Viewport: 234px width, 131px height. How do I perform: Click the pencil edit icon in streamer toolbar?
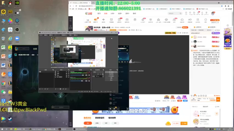(198, 20)
